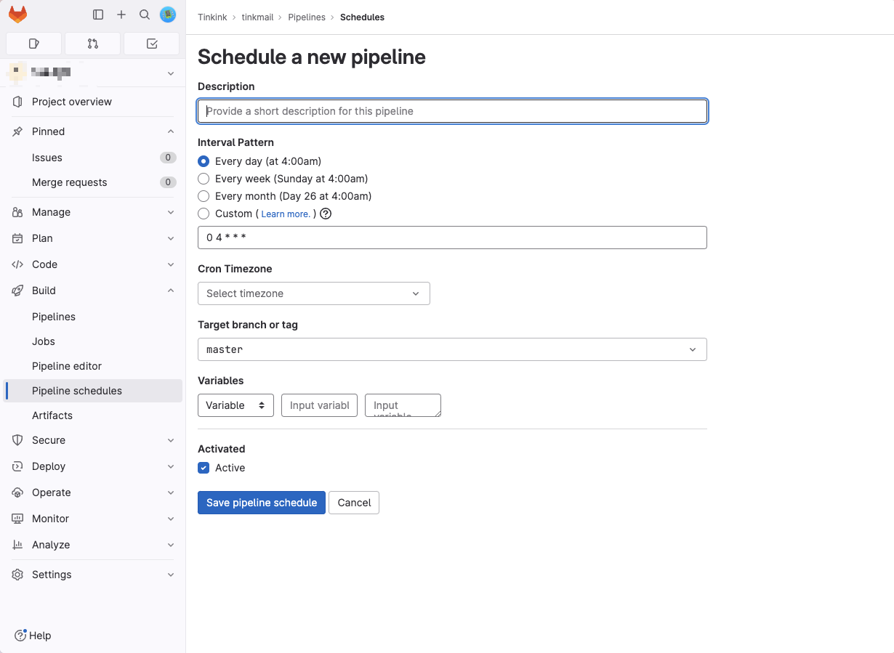The width and height of the screenshot is (894, 653).
Task: Click the Monitor screen icon
Action: (17, 519)
